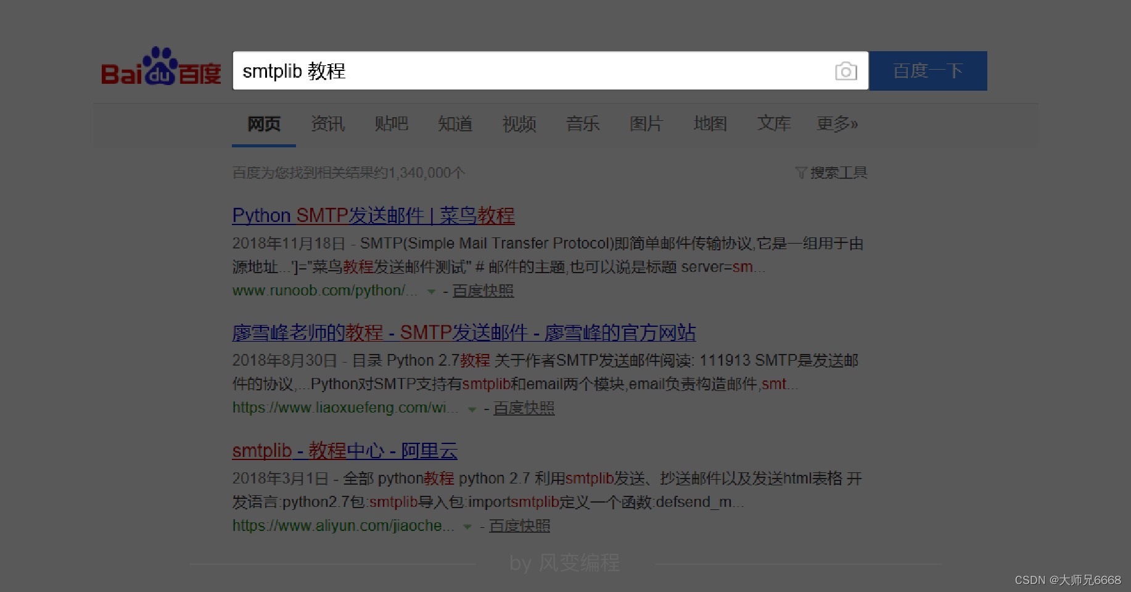Select the 网页 tab
This screenshot has height=592, width=1131.
[264, 124]
